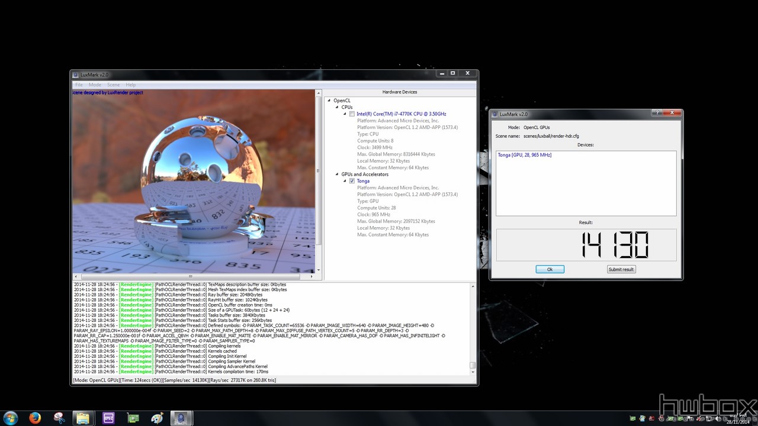
Task: Click the render view horizontal scrollbar thumb
Action: pyautogui.click(x=191, y=276)
